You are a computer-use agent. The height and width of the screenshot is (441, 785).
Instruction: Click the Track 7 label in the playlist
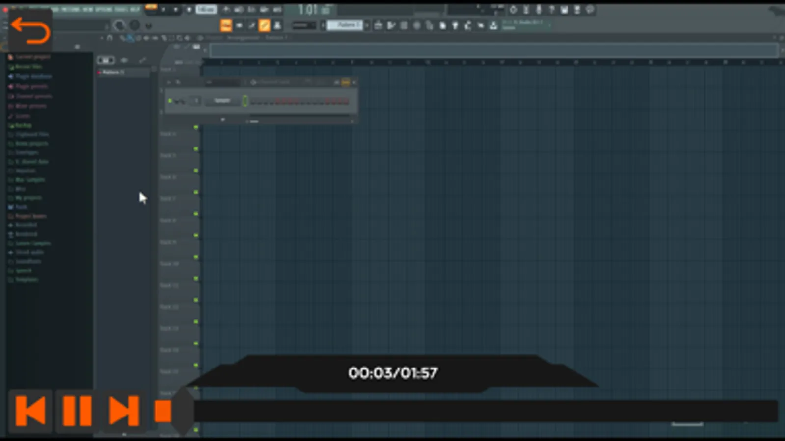[168, 198]
